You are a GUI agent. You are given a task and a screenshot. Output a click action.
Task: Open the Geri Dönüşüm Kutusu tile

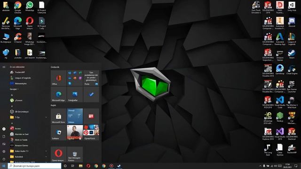[75, 154]
